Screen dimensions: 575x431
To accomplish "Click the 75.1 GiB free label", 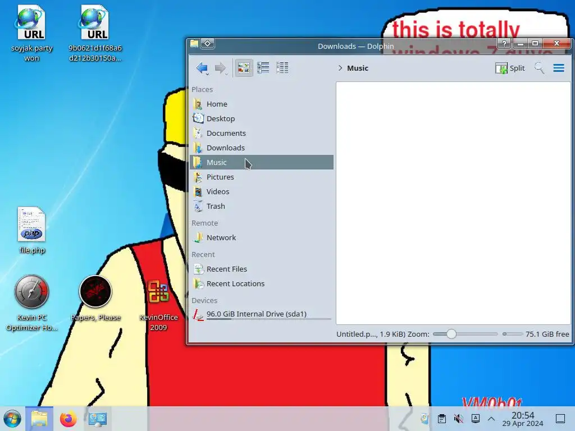I will (x=547, y=334).
